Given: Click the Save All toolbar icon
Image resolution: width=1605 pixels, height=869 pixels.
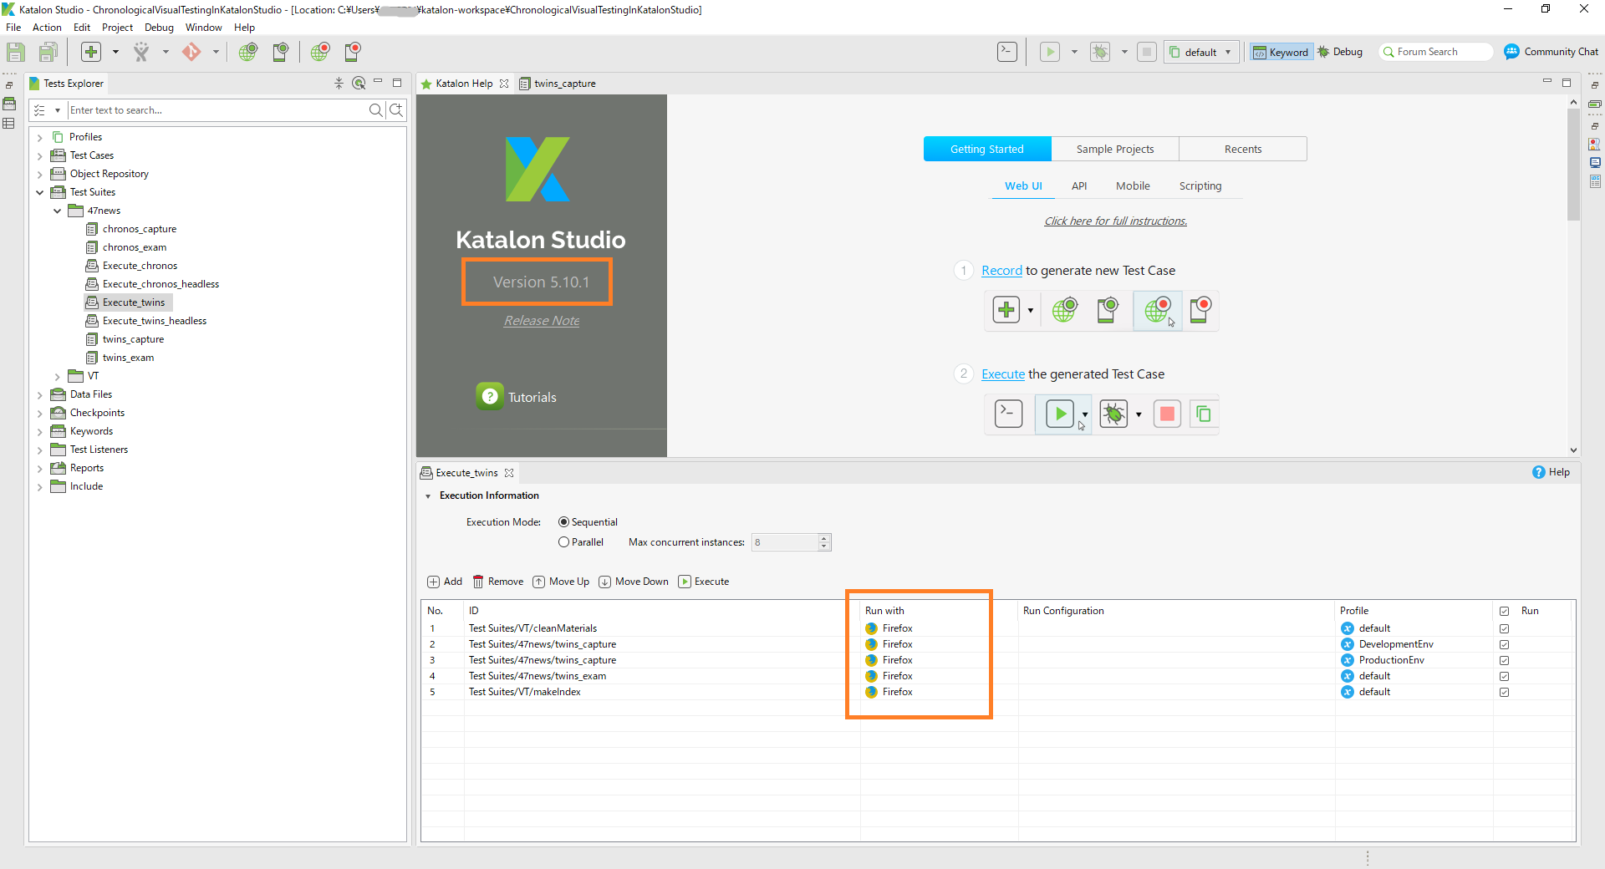Looking at the screenshot, I should [x=48, y=52].
